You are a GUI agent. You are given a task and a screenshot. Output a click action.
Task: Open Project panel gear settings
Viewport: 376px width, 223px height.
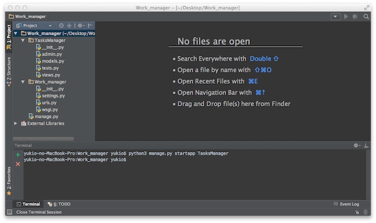click(x=81, y=26)
